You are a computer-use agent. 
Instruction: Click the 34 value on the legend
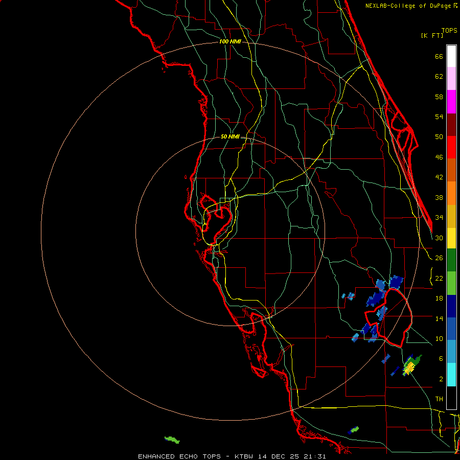(x=439, y=217)
